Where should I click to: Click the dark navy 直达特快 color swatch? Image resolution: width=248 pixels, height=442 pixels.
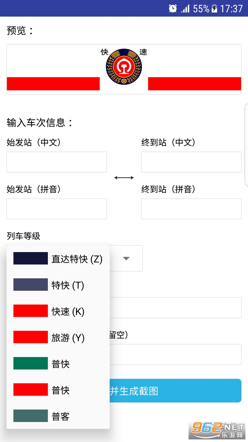pos(31,259)
